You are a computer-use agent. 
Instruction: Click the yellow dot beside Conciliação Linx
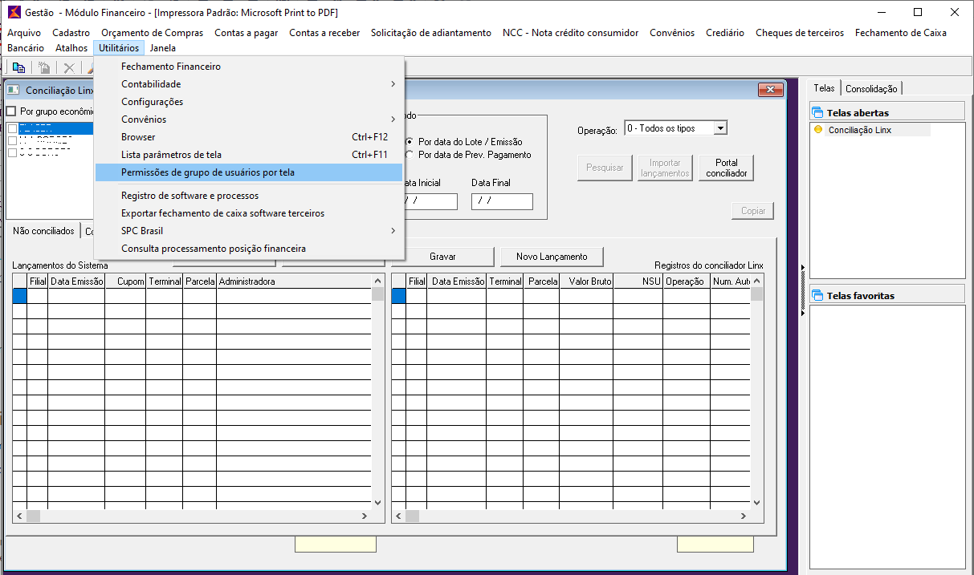[x=818, y=129]
